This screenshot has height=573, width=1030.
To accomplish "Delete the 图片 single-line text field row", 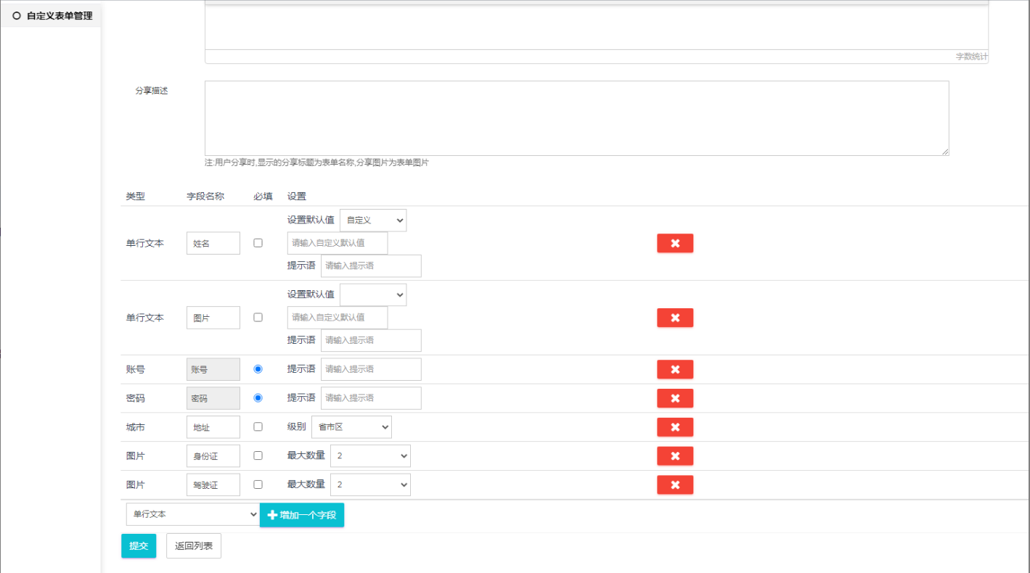I will [x=674, y=318].
